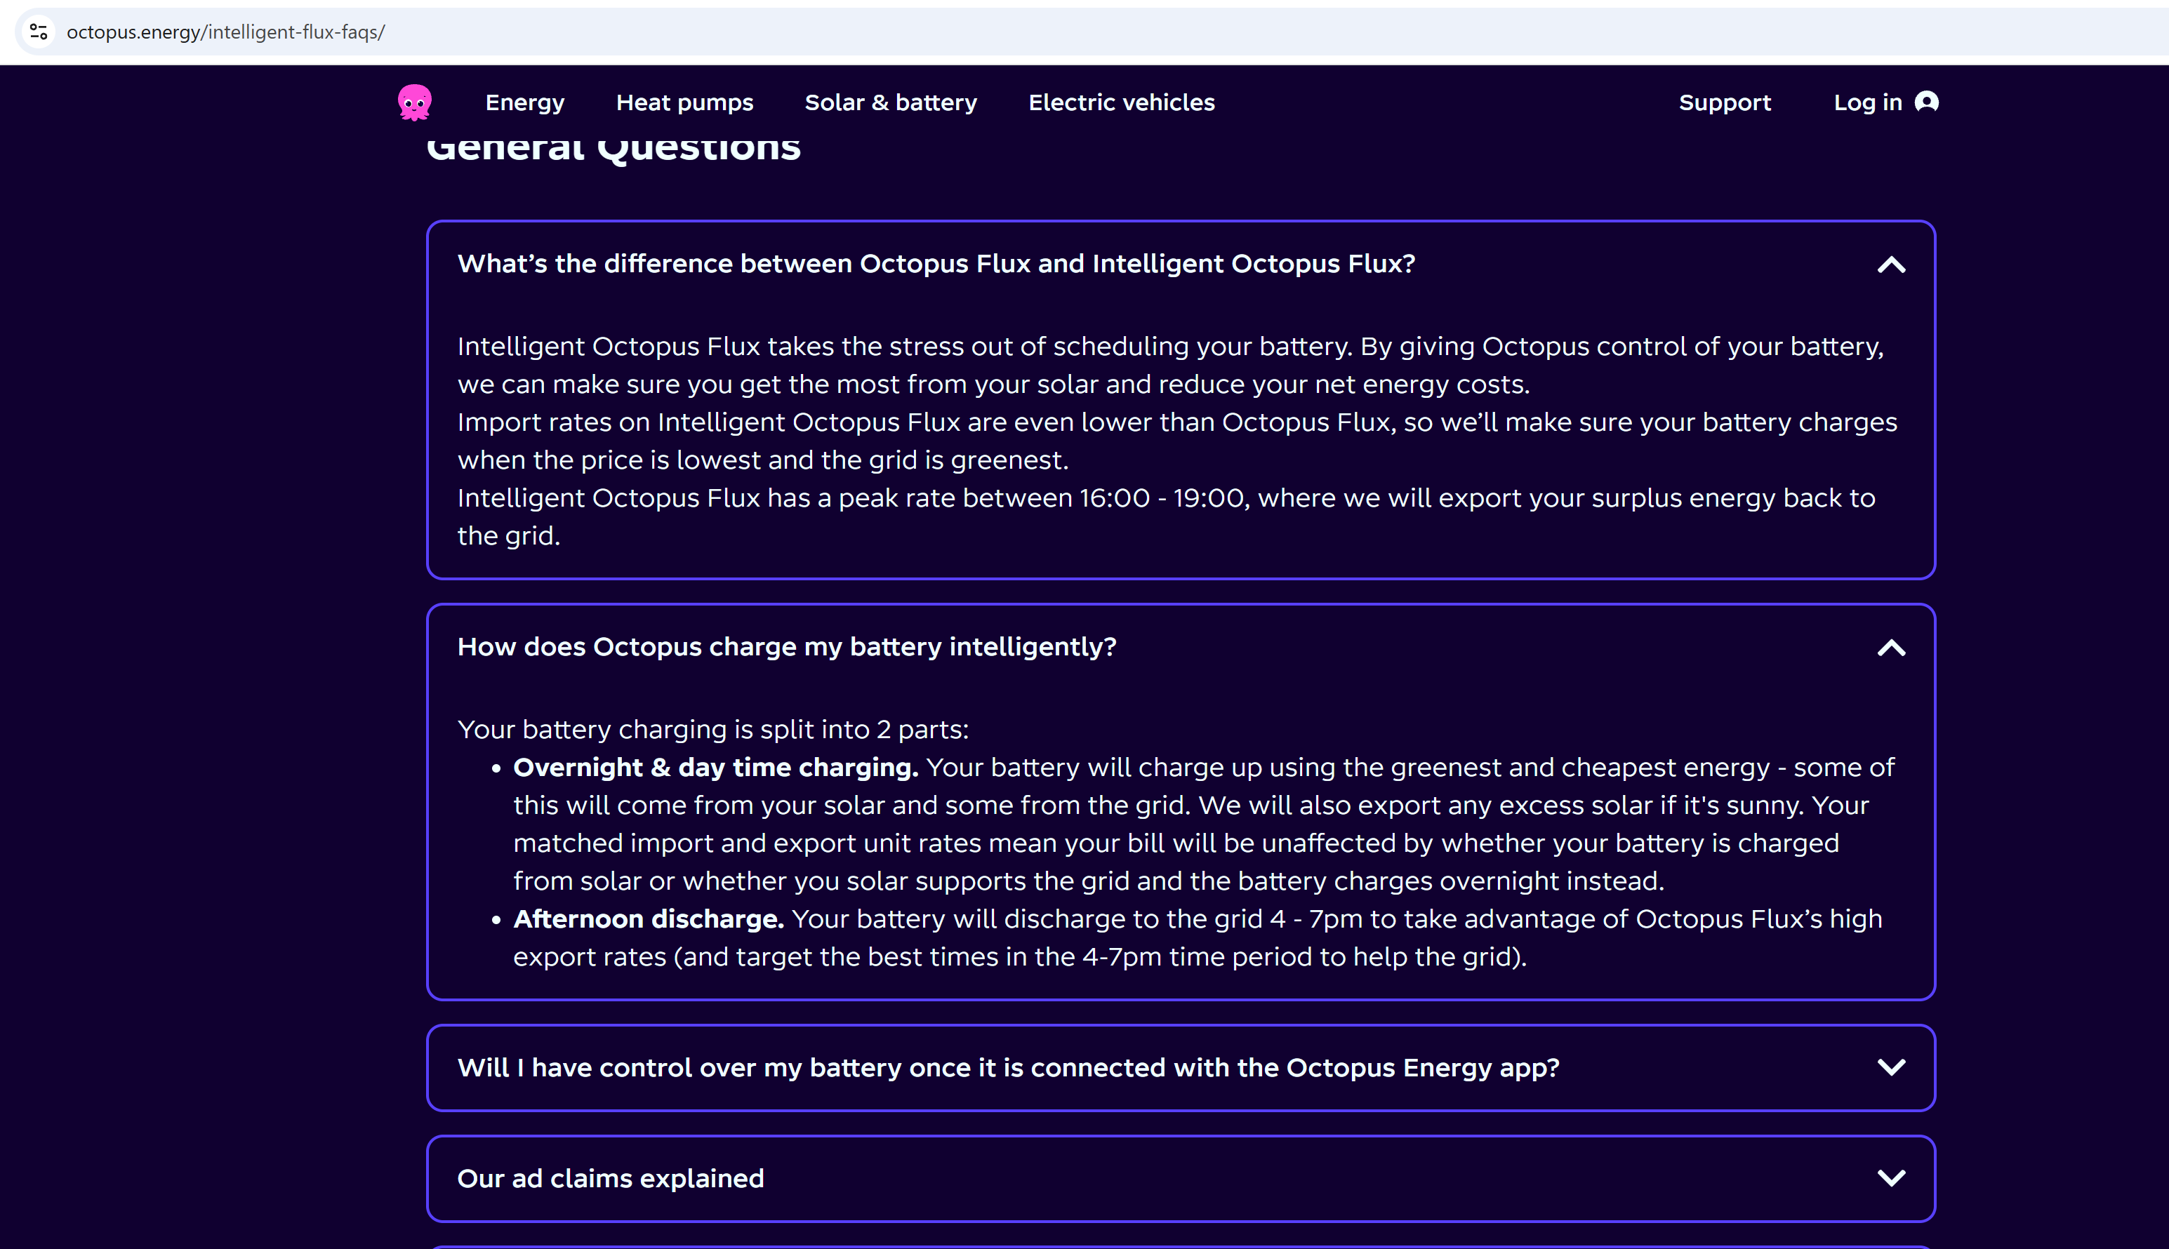This screenshot has width=2169, height=1249.
Task: Expand the Our ad claims explained section
Action: point(1891,1179)
